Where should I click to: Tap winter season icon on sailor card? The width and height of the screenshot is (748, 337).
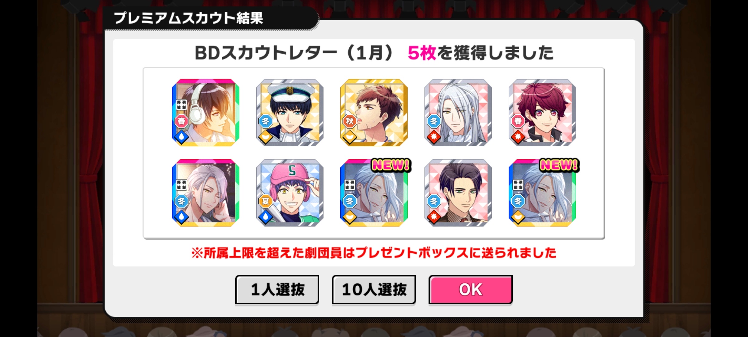tap(266, 121)
